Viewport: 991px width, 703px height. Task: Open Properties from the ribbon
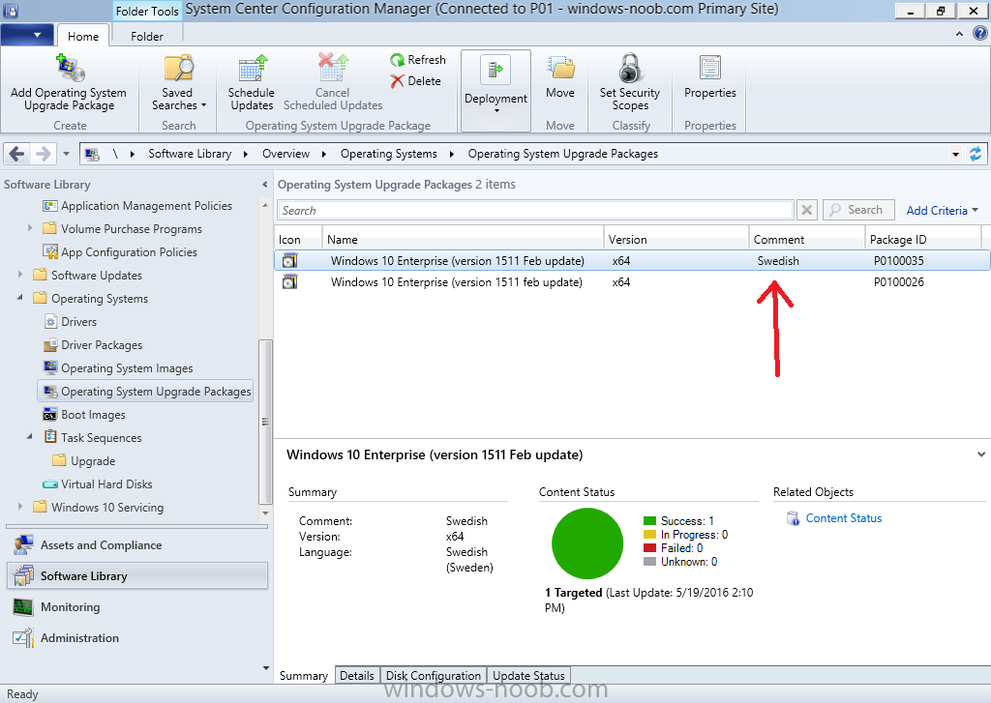pos(709,77)
